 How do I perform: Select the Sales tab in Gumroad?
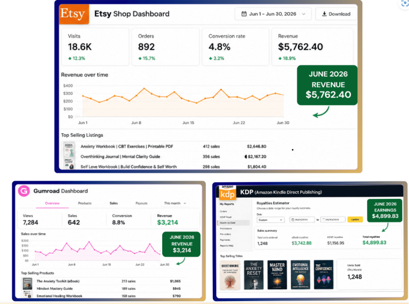114,203
